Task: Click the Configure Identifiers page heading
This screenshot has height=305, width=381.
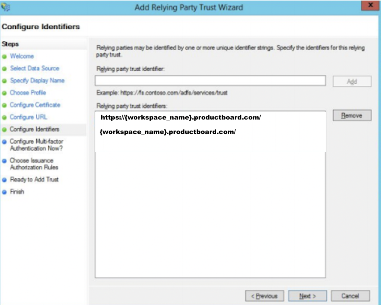Action: tap(41, 27)
